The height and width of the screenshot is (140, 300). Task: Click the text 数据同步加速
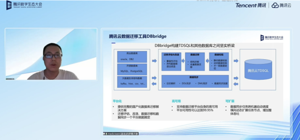221,84
